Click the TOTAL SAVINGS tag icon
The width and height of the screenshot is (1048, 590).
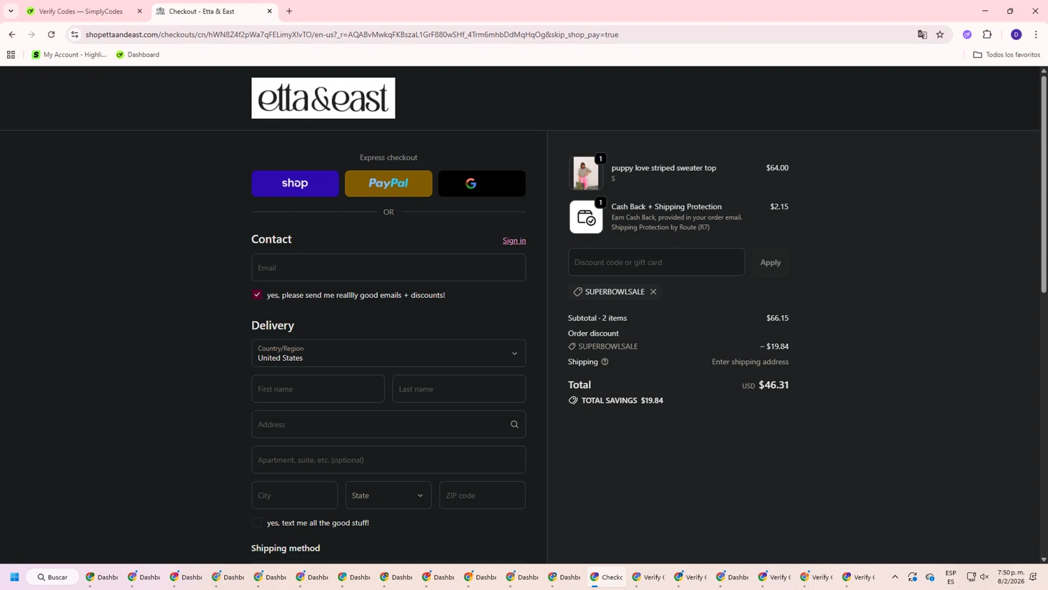(x=573, y=401)
